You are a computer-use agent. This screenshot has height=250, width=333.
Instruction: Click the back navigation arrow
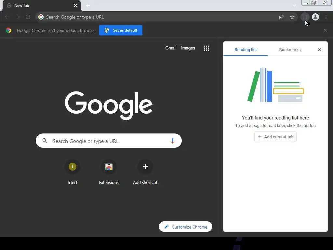click(7, 17)
